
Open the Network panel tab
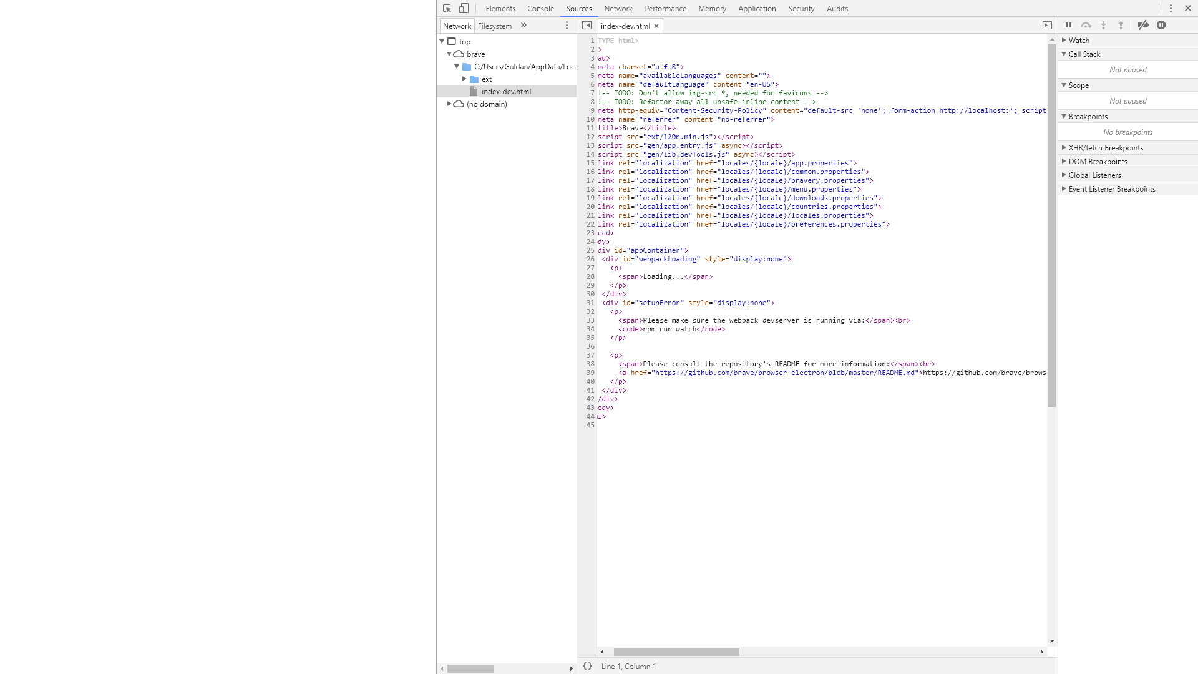click(618, 9)
